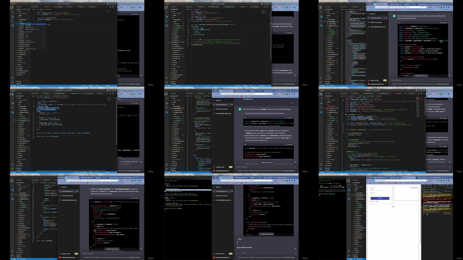The width and height of the screenshot is (463, 260).
Task: Click Username field on localhost login form
Action: coord(380,190)
